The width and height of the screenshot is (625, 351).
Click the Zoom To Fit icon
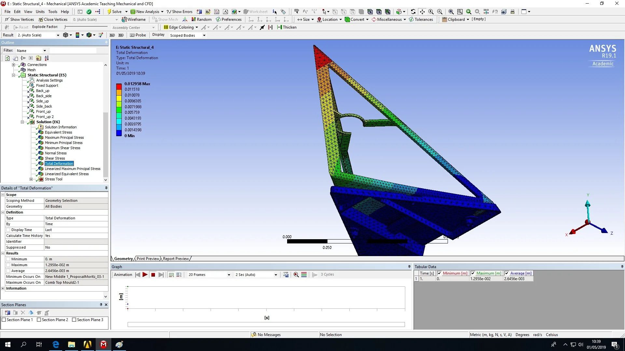click(x=451, y=12)
